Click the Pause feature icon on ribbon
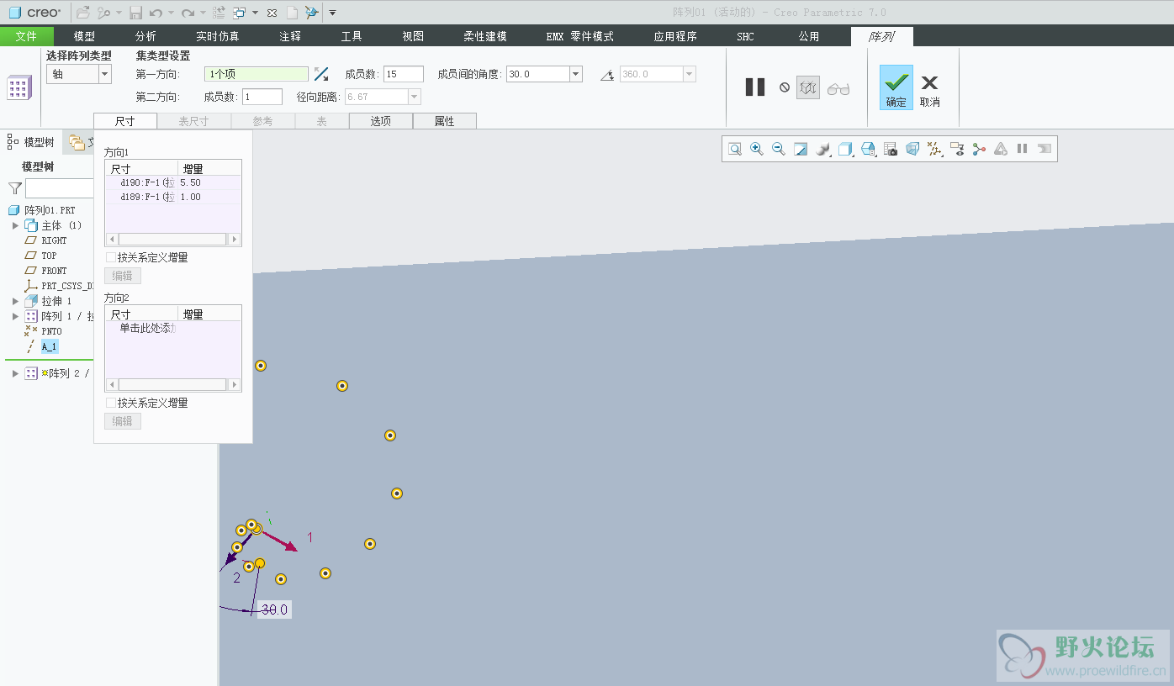The image size is (1174, 686). click(755, 87)
